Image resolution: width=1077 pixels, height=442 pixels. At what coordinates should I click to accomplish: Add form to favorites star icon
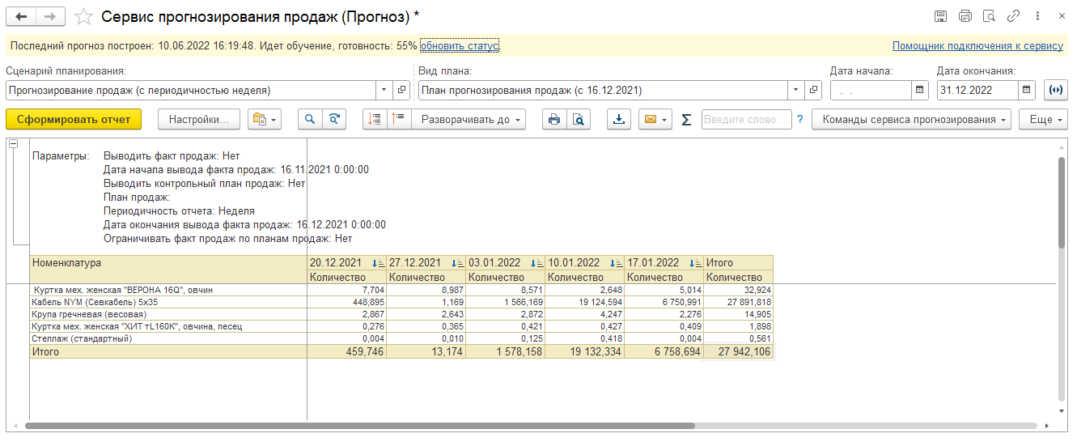(x=83, y=16)
